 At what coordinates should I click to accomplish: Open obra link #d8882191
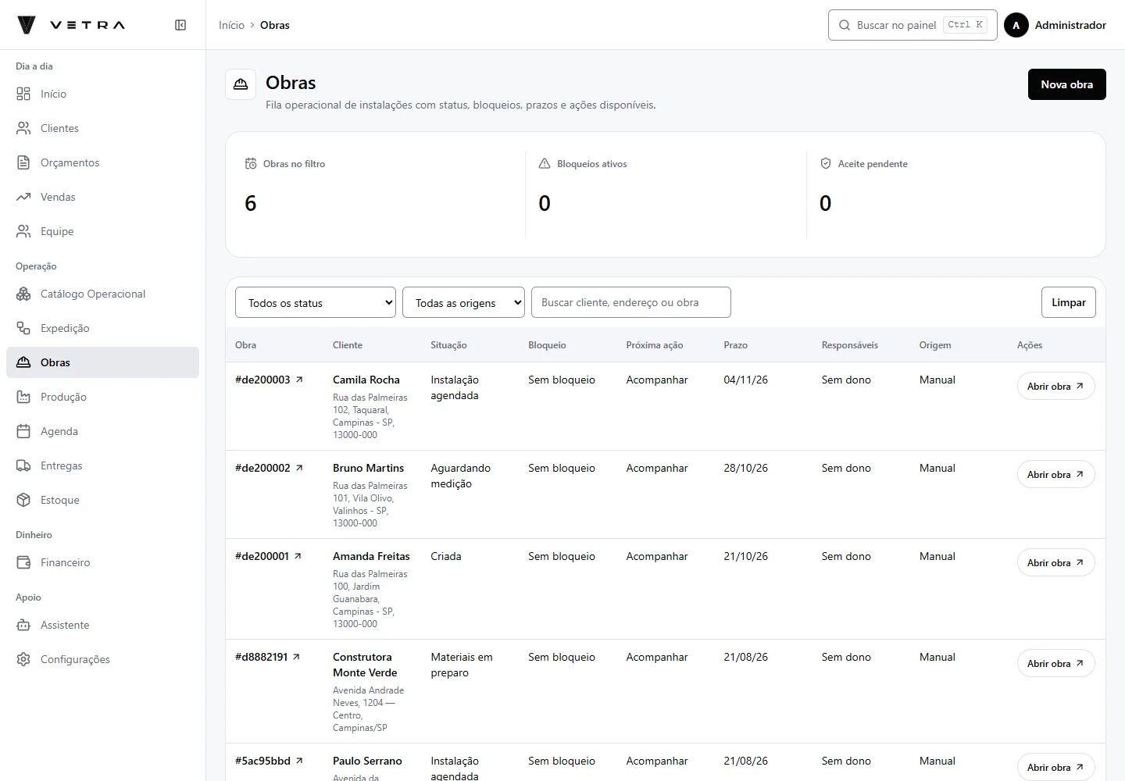coord(267,657)
